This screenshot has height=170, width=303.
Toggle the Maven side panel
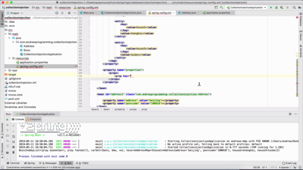[x=301, y=35]
